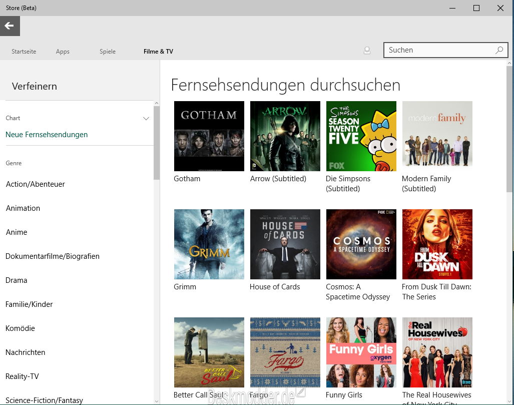The width and height of the screenshot is (514, 405).
Task: Click the Gotham title text
Action: [187, 179]
